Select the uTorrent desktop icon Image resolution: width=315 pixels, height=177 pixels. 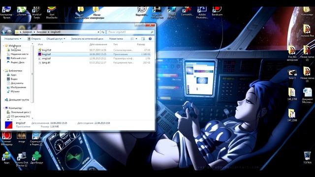pyautogui.click(x=22, y=12)
